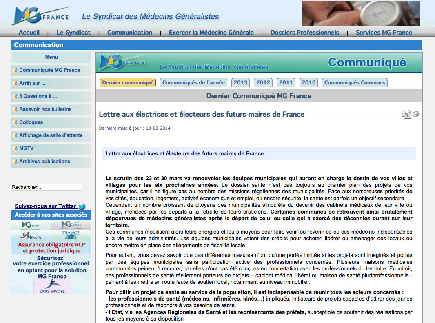
Task: Open the Recevoir nos bulletins sidebar link
Action: [x=45, y=109]
